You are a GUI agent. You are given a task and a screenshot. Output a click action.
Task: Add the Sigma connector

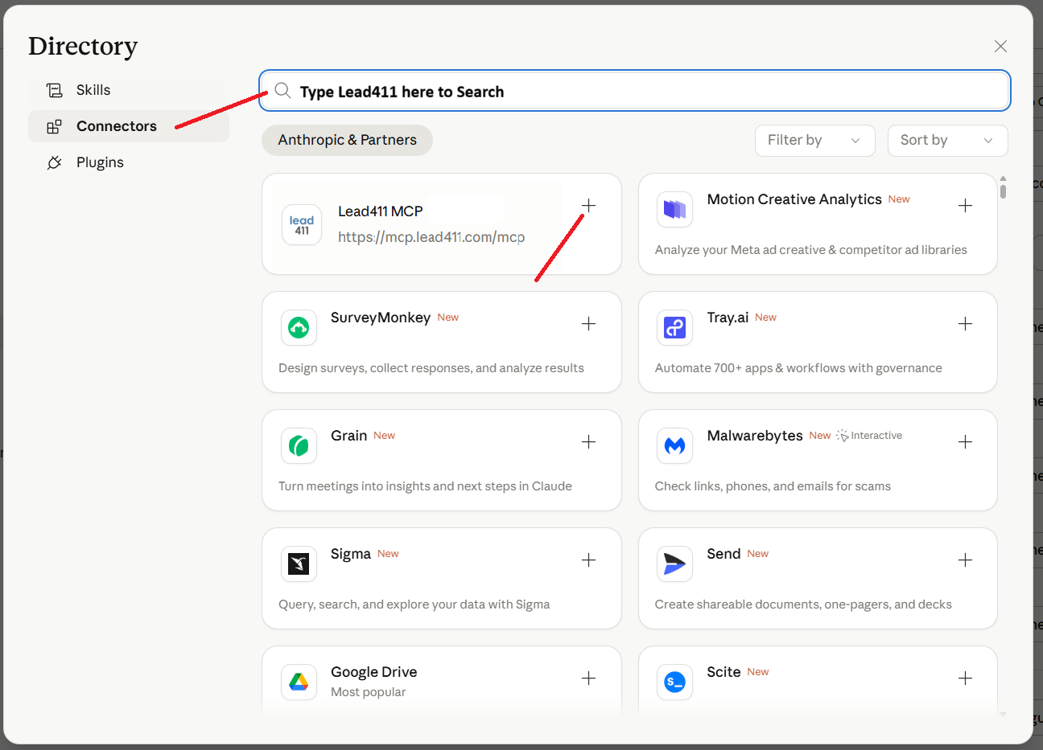(588, 560)
